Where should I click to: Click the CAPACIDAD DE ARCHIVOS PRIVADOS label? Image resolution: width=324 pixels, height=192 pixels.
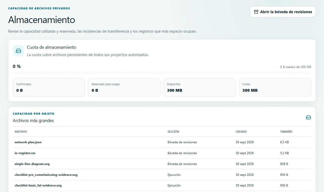tap(39, 8)
